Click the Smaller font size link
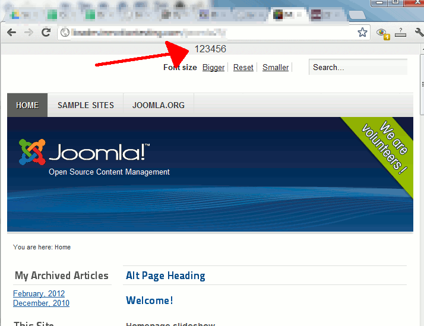424x326 pixels. click(276, 67)
